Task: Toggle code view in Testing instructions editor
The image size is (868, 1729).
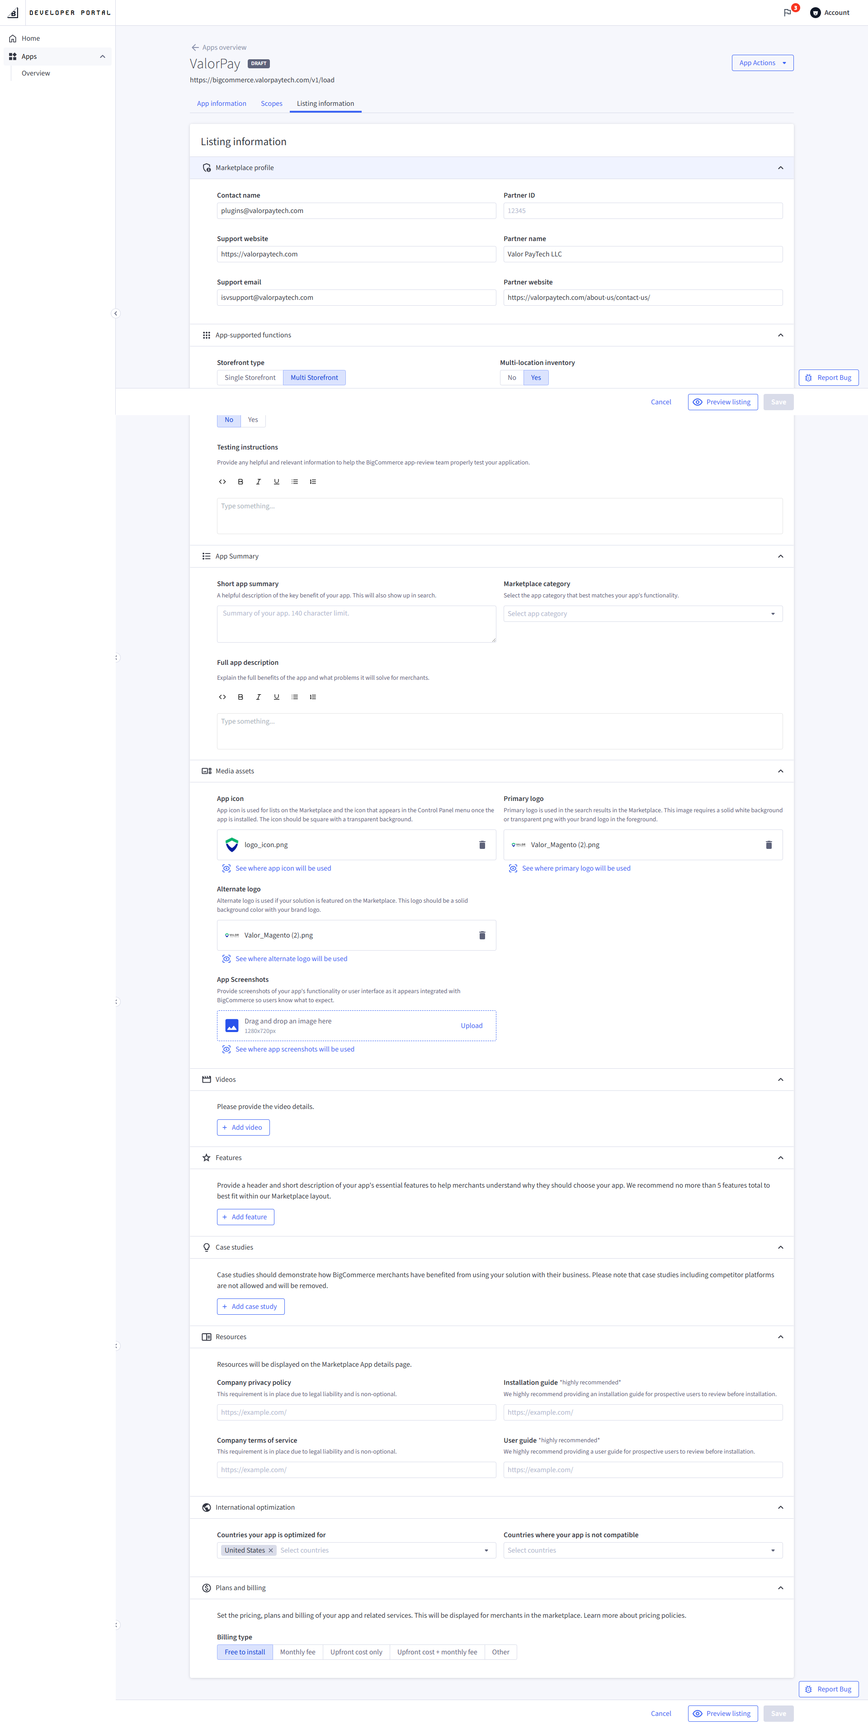Action: 223,482
